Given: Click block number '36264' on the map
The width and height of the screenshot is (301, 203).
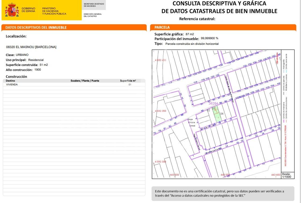Looking at the screenshot, I should pos(213,103).
